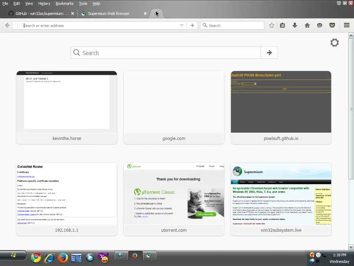Launch the media player from taskbar

point(90,258)
